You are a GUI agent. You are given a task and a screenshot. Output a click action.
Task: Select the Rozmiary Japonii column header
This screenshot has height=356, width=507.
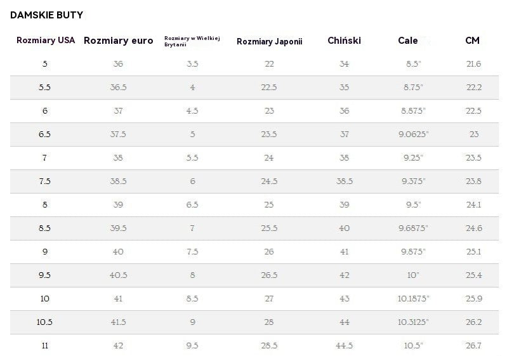269,41
